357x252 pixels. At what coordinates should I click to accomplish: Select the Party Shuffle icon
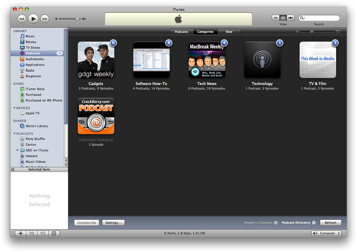point(22,139)
